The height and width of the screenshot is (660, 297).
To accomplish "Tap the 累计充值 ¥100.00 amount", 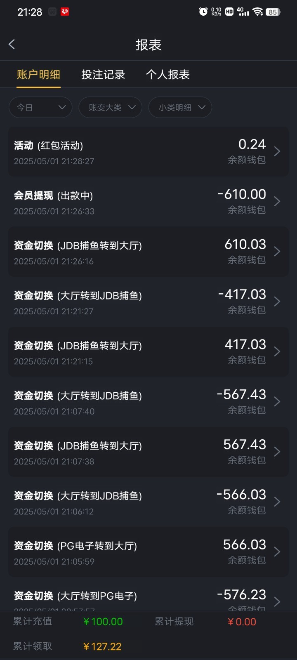I will (x=103, y=622).
